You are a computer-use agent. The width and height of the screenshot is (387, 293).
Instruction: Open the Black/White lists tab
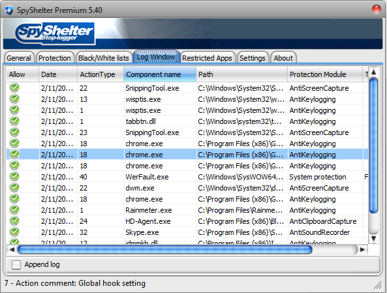tap(104, 58)
